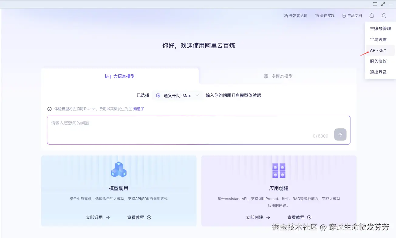Image resolution: width=396 pixels, height=238 pixels.
Task: Click the 模型调用 card title
Action: pos(118,189)
